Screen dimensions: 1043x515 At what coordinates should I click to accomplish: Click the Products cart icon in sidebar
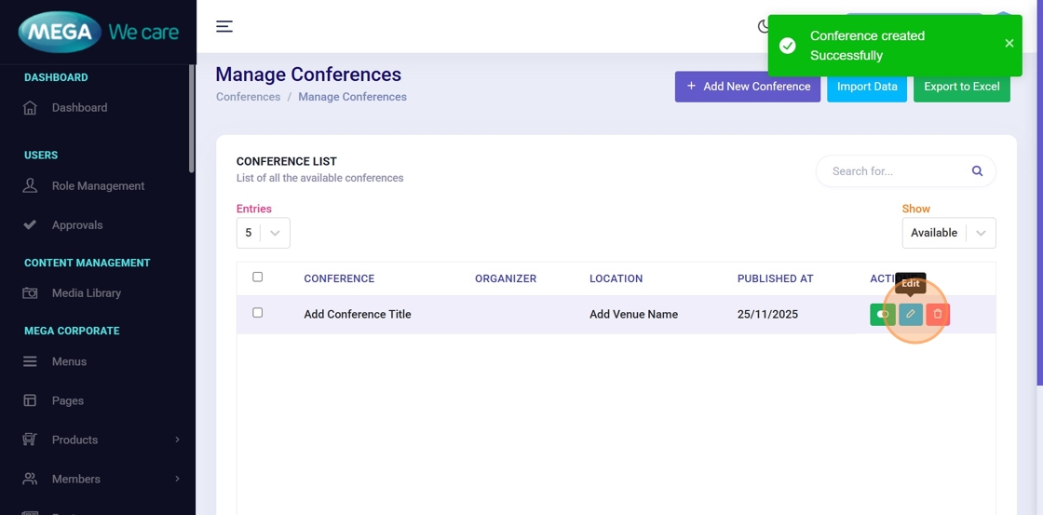point(30,440)
